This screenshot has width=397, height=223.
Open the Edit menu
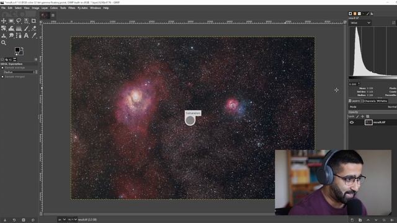[10, 8]
